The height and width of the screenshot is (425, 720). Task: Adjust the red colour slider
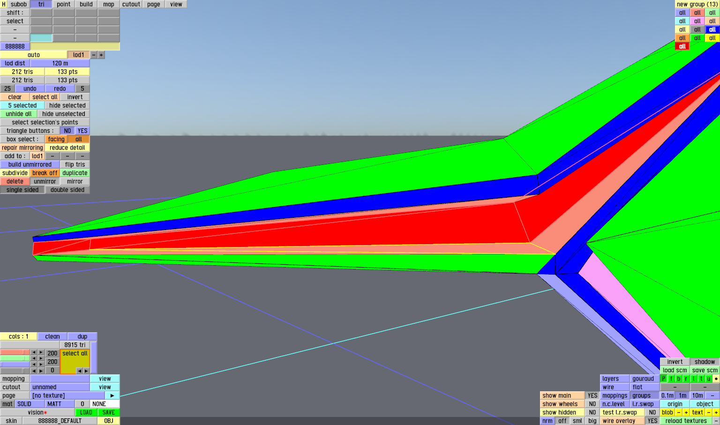(x=15, y=352)
